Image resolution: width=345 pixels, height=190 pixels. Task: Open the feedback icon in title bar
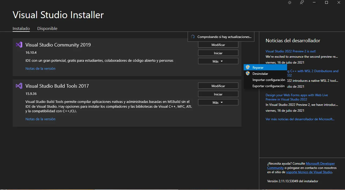pos(302,2)
